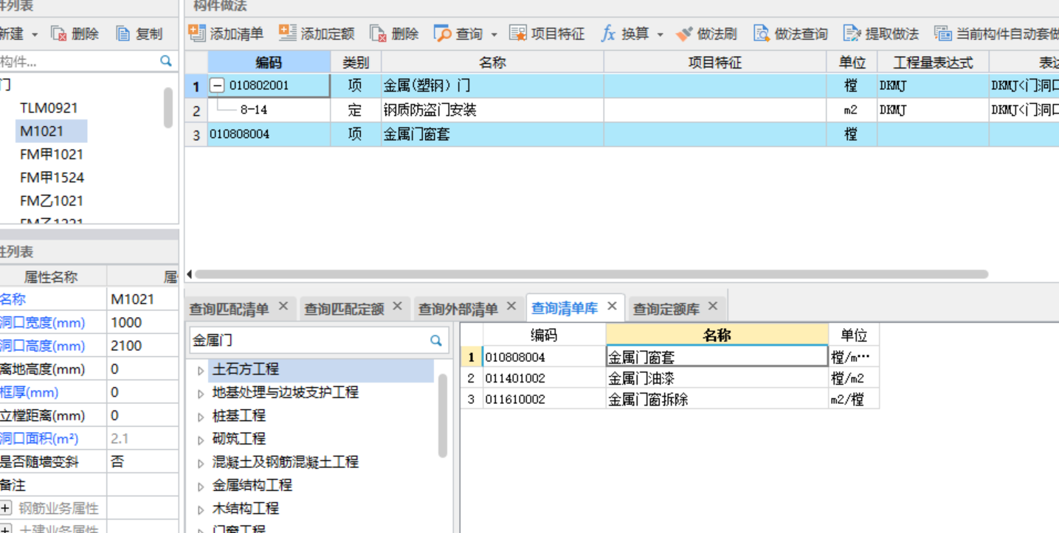Close the 查询匹配清单 tab
This screenshot has width=1059, height=533.
[283, 307]
